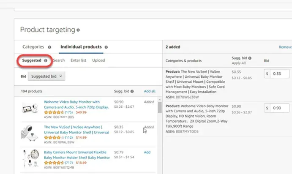This screenshot has width=292, height=174.
Task: Select the Suggested sub-tab
Action: (x=32, y=60)
